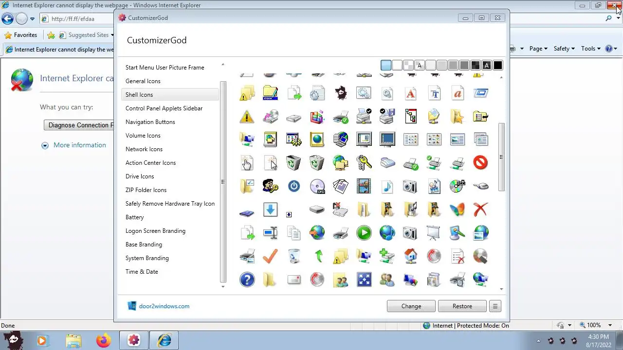The image size is (623, 350).
Task: Set checkerboard preview background swatch
Action: pos(408,65)
